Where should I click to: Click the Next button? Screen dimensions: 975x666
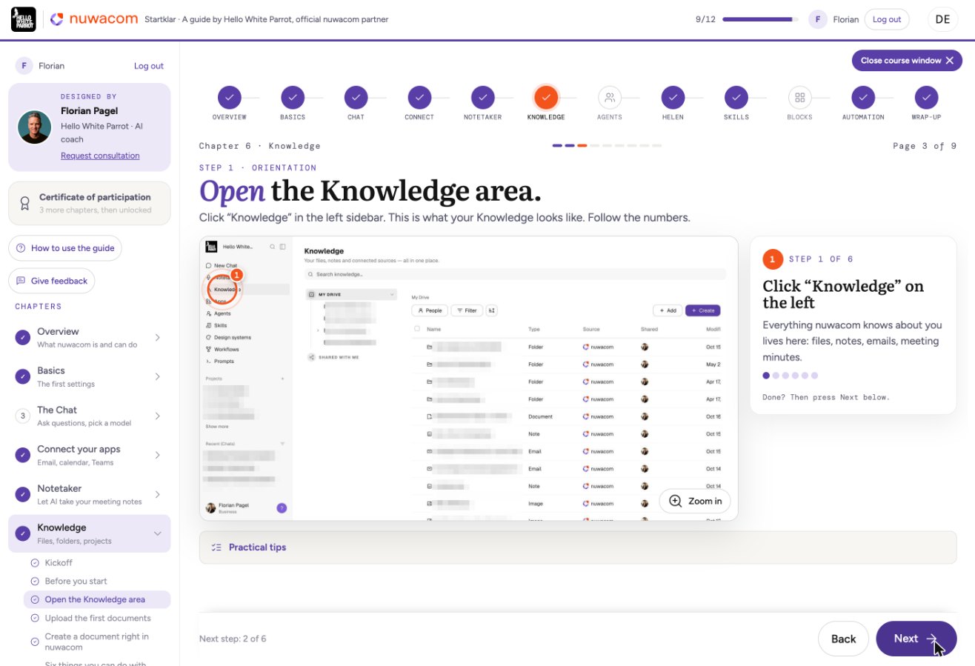916,639
